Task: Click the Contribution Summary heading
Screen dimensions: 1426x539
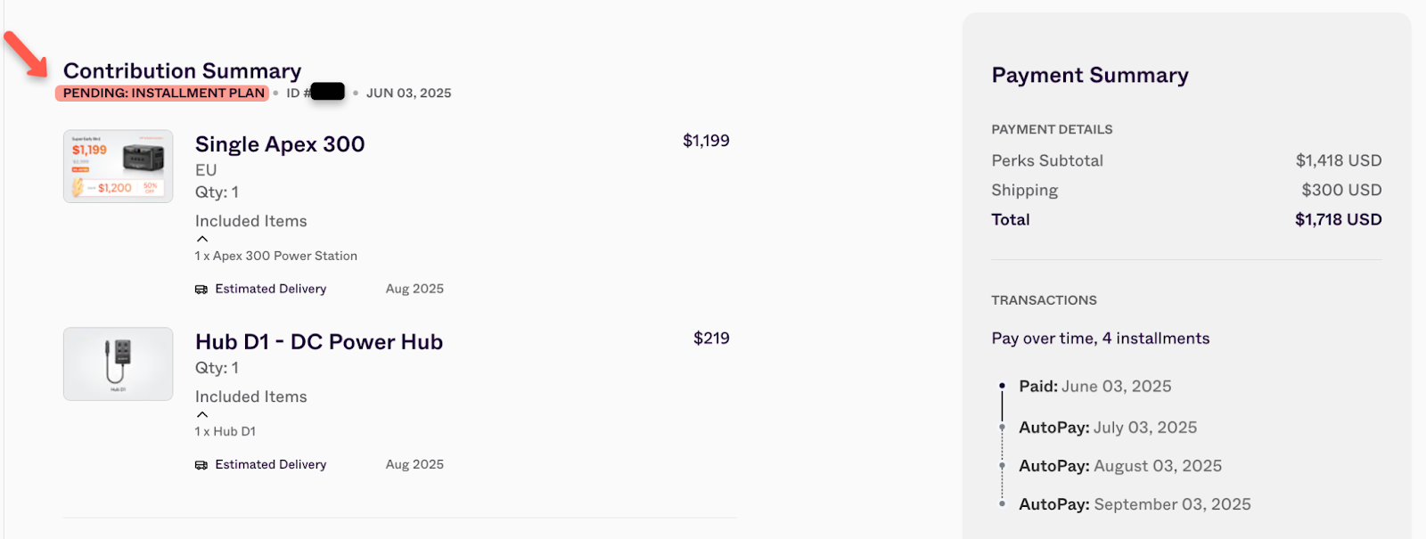Action: tap(182, 70)
